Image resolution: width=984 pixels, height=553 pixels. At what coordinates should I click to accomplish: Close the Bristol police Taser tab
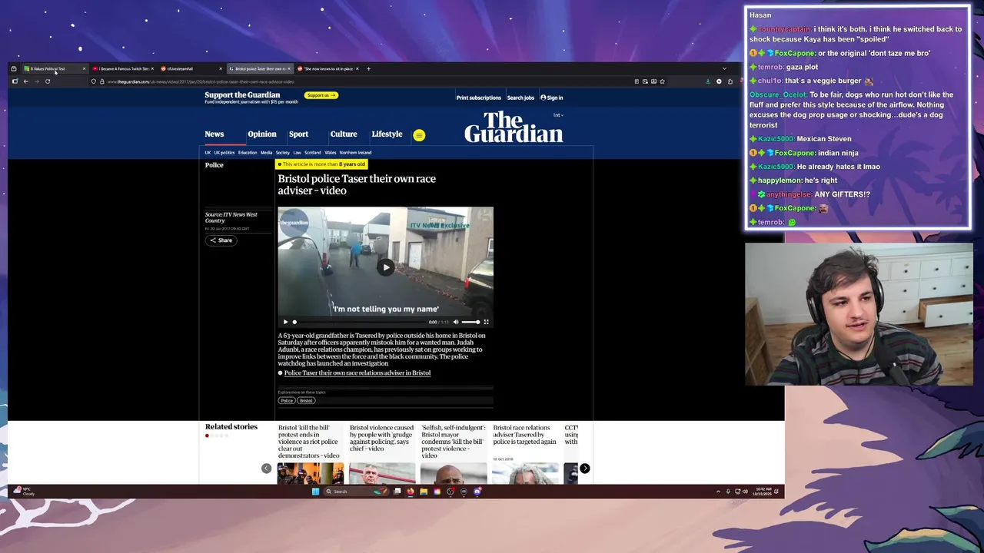pyautogui.click(x=289, y=69)
